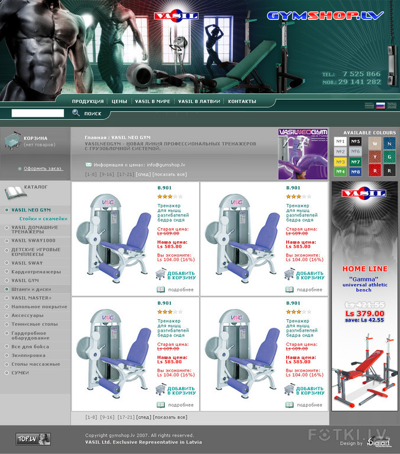The width and height of the screenshot is (400, 454).
Task: Open the Теннисные столы category
Action: click(x=34, y=325)
